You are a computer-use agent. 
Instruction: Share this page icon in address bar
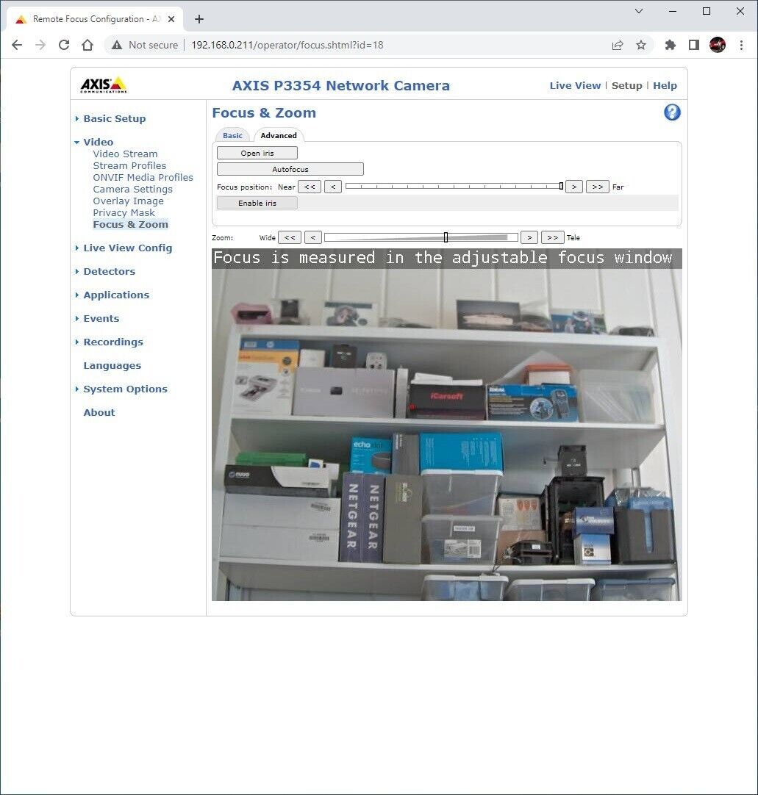coord(618,45)
